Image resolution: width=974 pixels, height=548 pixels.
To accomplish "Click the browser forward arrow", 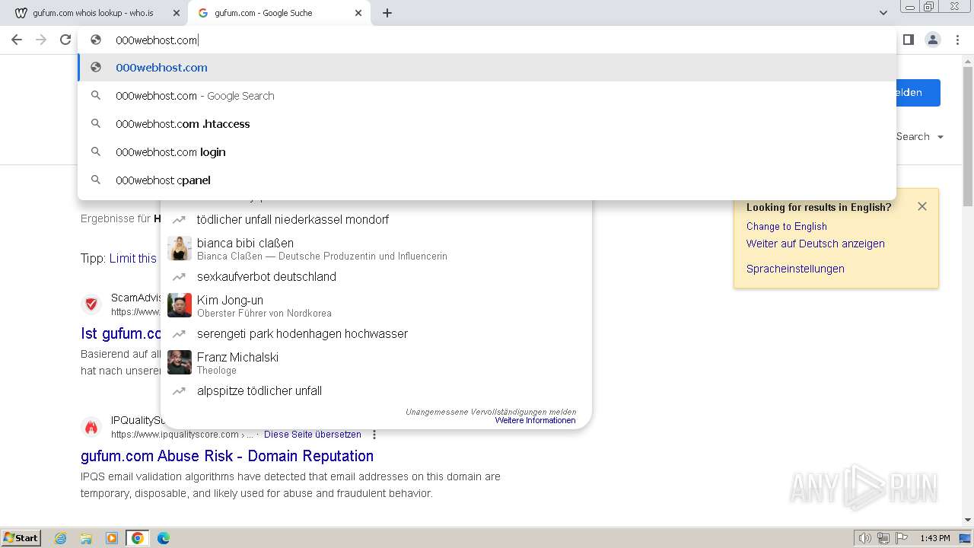I will tap(41, 40).
